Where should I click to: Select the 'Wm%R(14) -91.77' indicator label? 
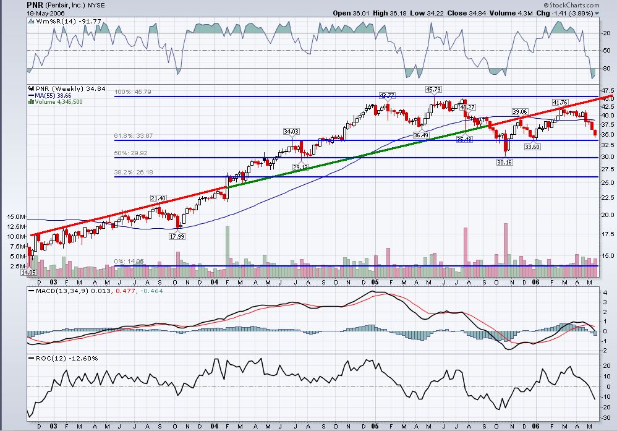(x=69, y=21)
